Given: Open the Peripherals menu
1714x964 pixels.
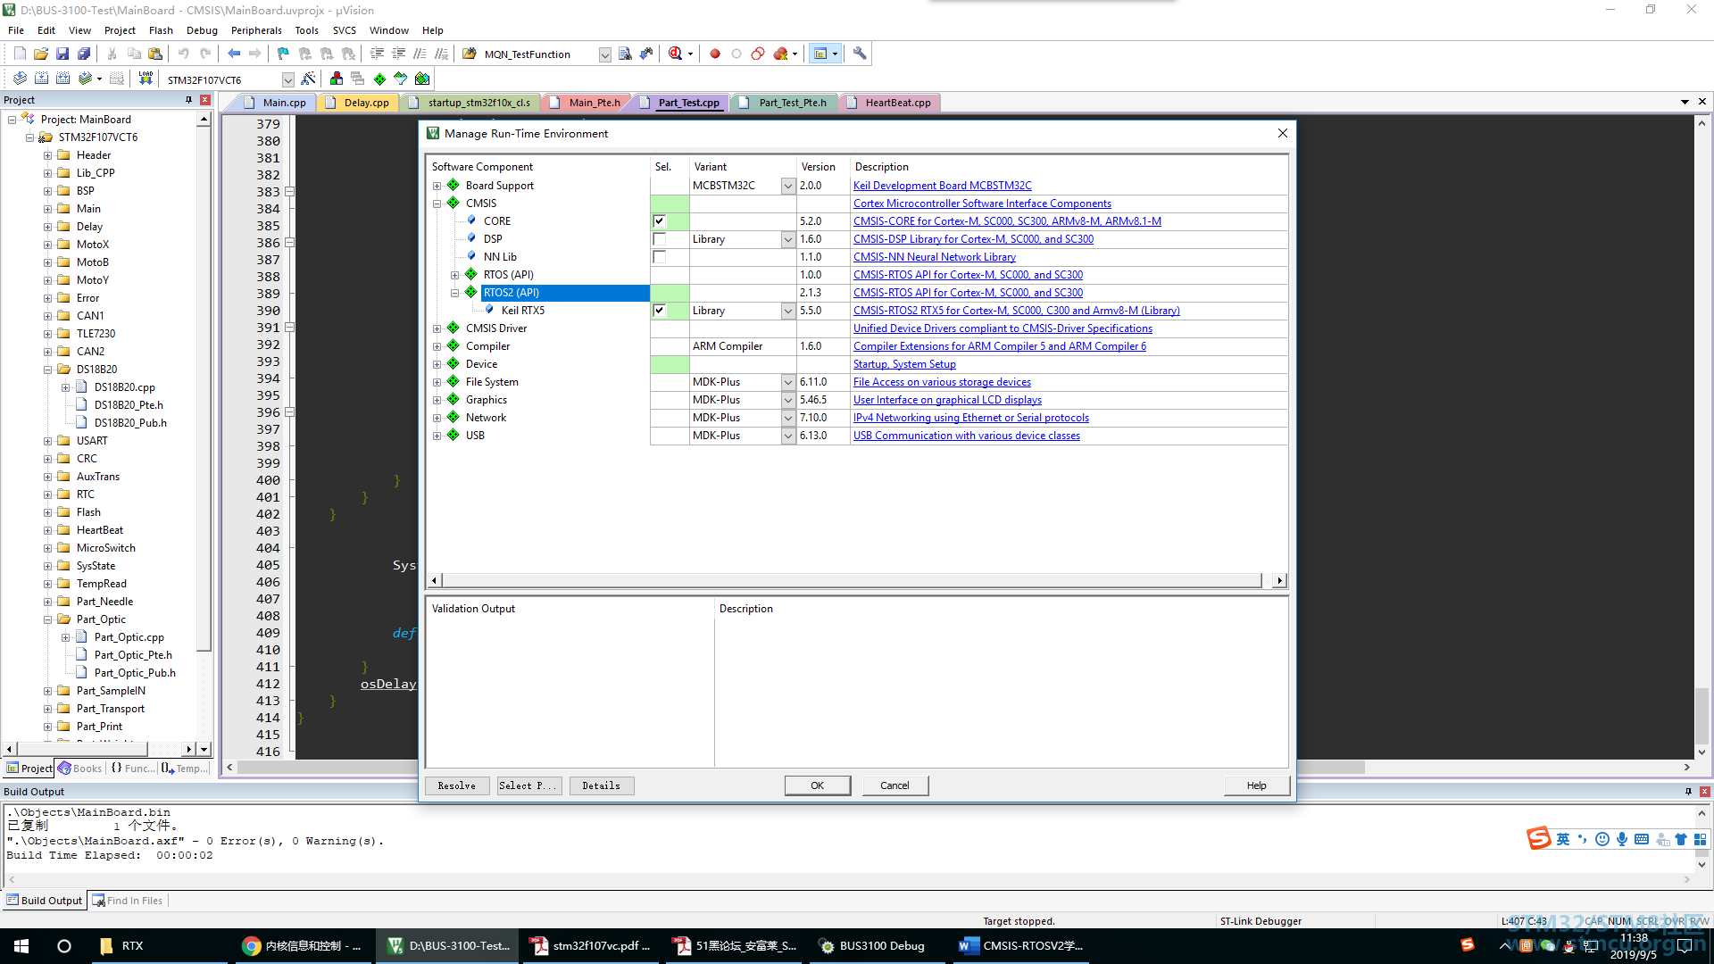Looking at the screenshot, I should pyautogui.click(x=256, y=30).
